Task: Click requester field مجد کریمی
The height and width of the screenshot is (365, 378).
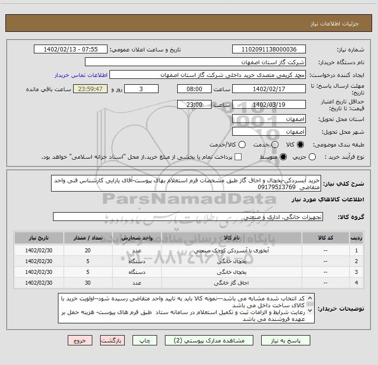Action: pos(208,75)
